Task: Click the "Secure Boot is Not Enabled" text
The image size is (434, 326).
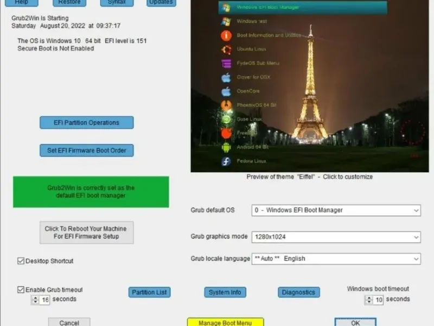Action: click(x=56, y=48)
